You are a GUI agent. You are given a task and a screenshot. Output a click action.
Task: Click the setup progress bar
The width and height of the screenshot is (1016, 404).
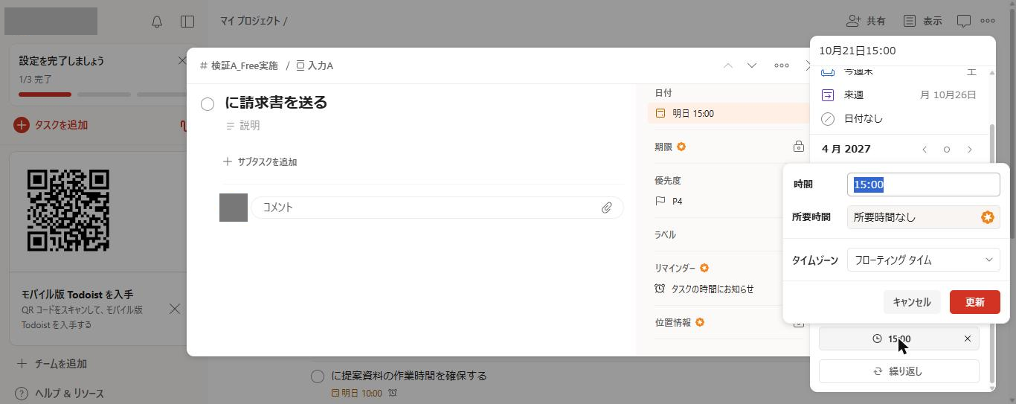click(102, 94)
